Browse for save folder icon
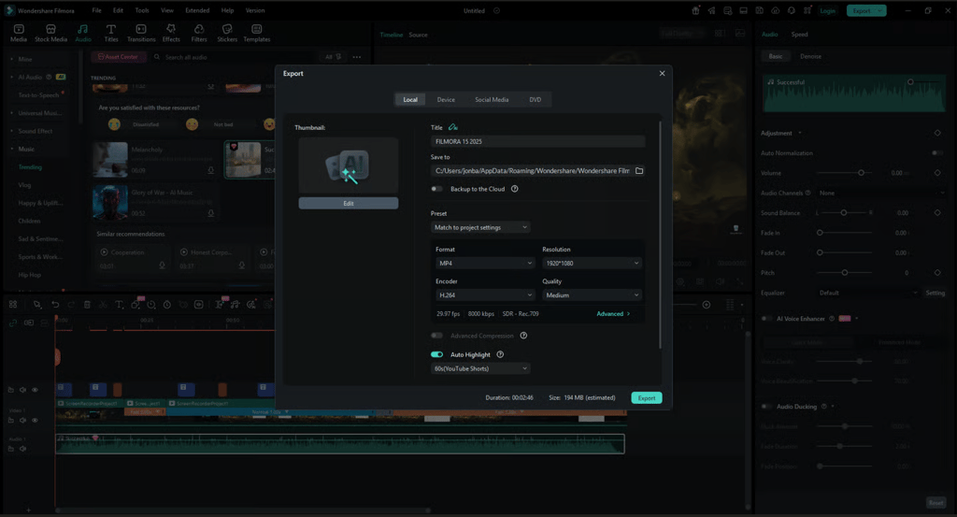The width and height of the screenshot is (957, 517). 639,171
